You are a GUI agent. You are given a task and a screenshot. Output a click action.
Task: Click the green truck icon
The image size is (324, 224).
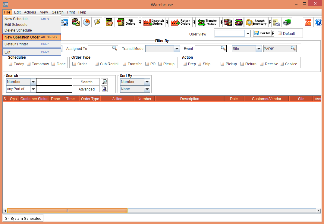click(287, 22)
